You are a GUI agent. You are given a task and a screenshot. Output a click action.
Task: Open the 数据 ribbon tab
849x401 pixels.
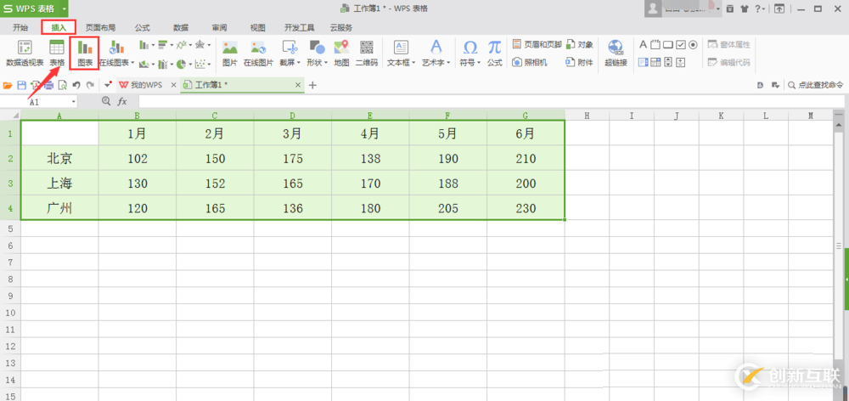(x=181, y=27)
